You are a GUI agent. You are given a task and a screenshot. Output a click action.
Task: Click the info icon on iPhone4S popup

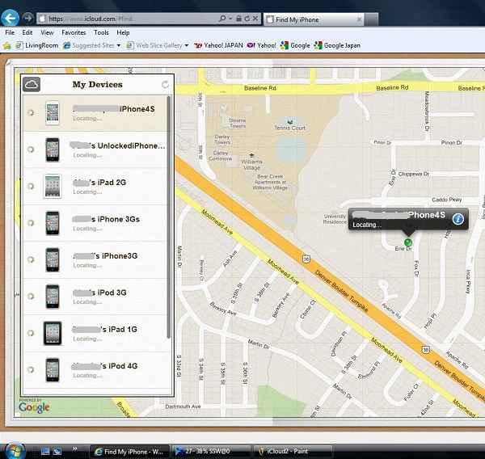458,219
